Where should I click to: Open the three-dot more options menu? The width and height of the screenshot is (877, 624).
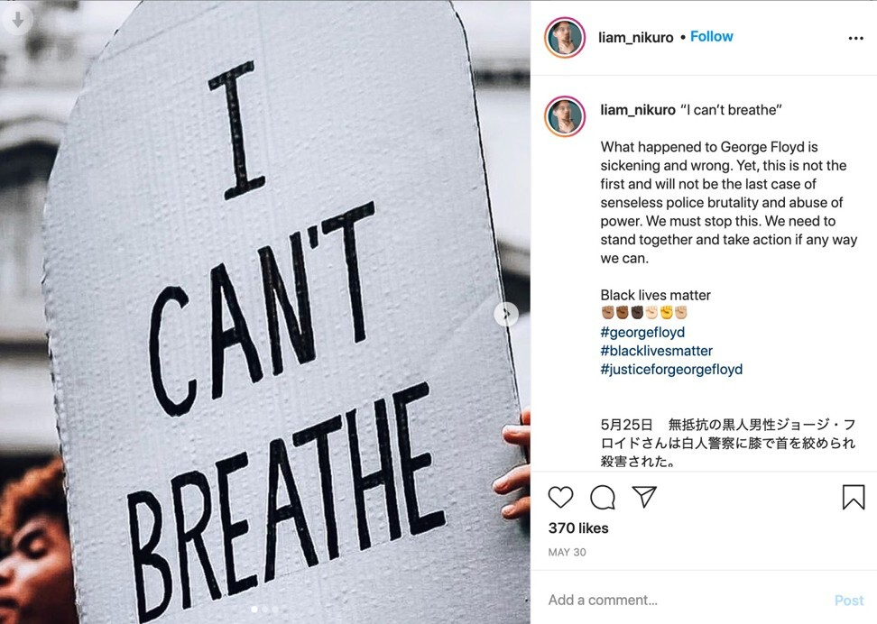pyautogui.click(x=855, y=38)
